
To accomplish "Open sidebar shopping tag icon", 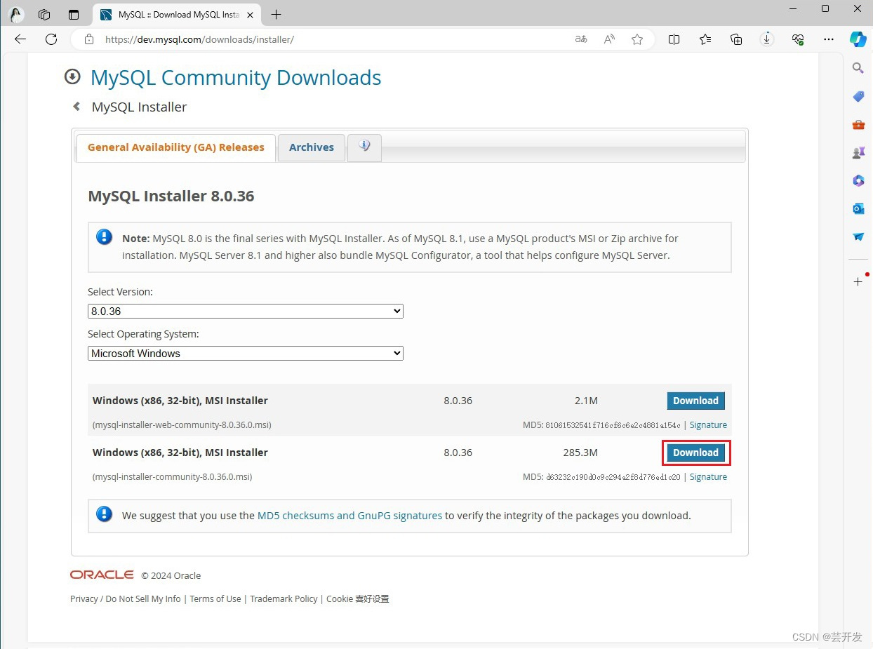I will [858, 96].
